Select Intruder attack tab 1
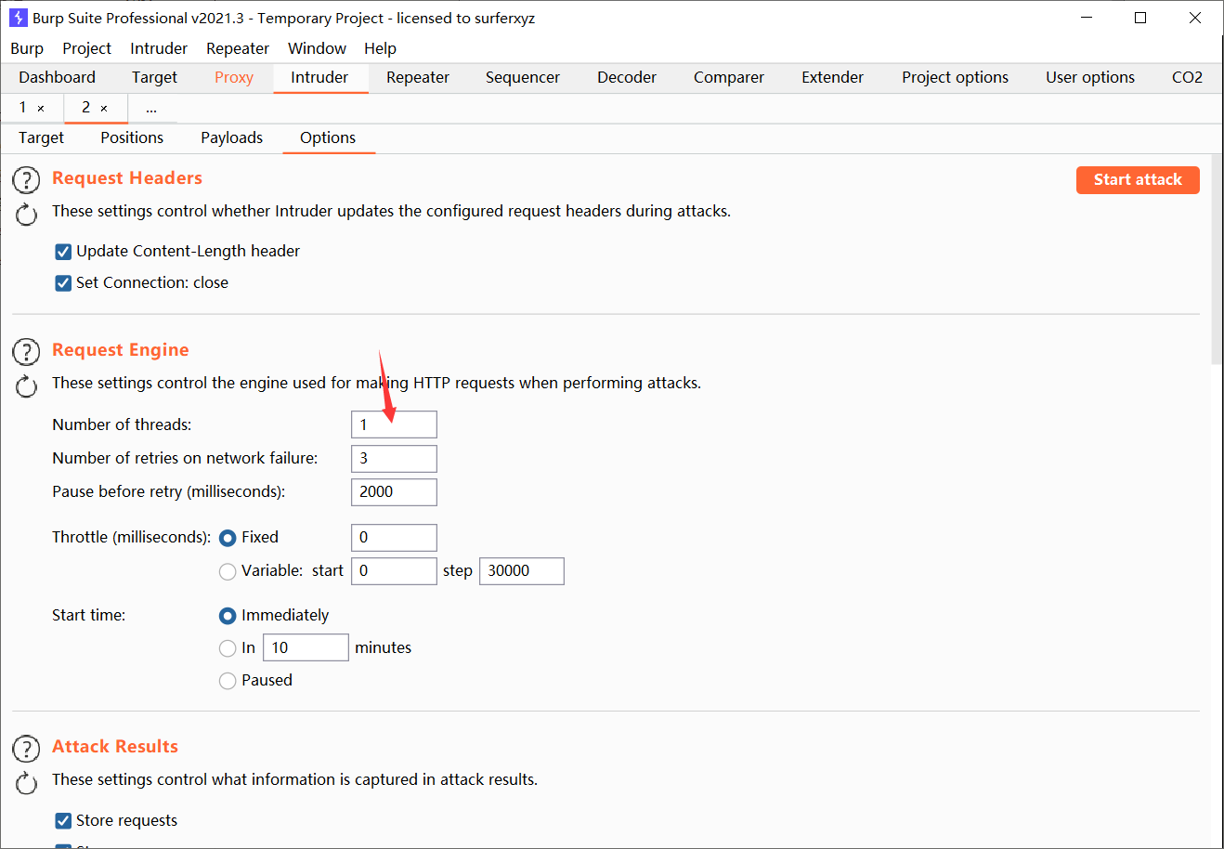Image resolution: width=1224 pixels, height=849 pixels. pyautogui.click(x=24, y=108)
